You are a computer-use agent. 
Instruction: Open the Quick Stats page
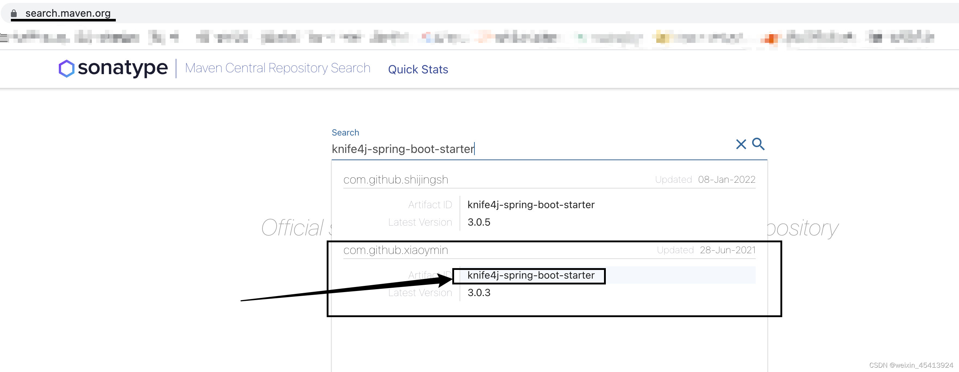(418, 69)
